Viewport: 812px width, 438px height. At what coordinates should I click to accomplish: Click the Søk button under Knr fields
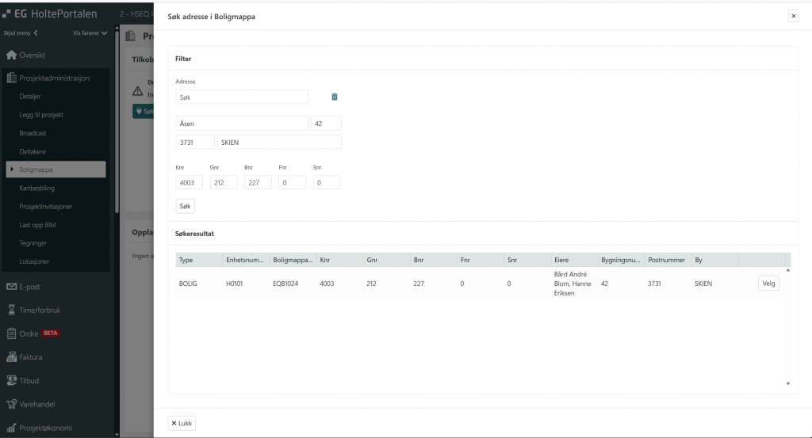185,206
